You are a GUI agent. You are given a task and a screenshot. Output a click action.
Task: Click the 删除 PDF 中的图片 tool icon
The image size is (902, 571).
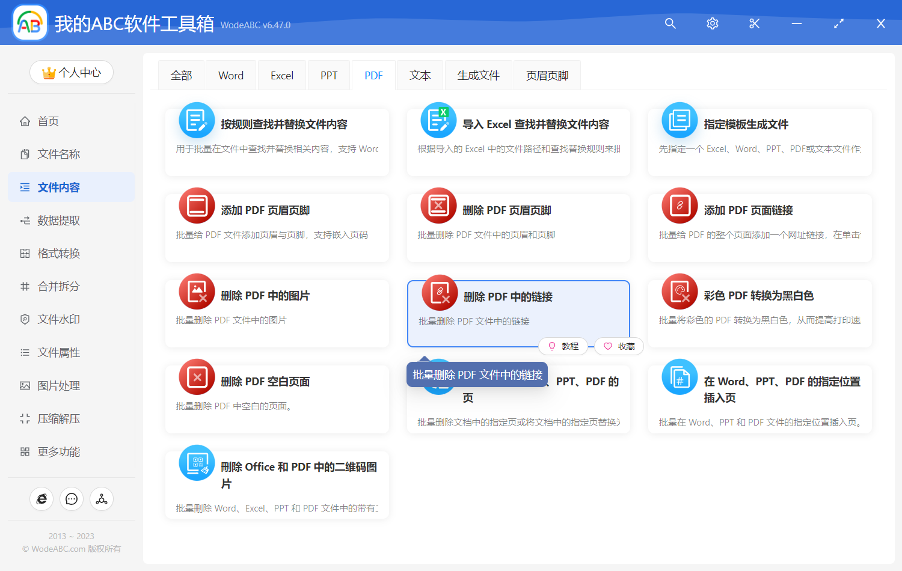pyautogui.click(x=197, y=291)
